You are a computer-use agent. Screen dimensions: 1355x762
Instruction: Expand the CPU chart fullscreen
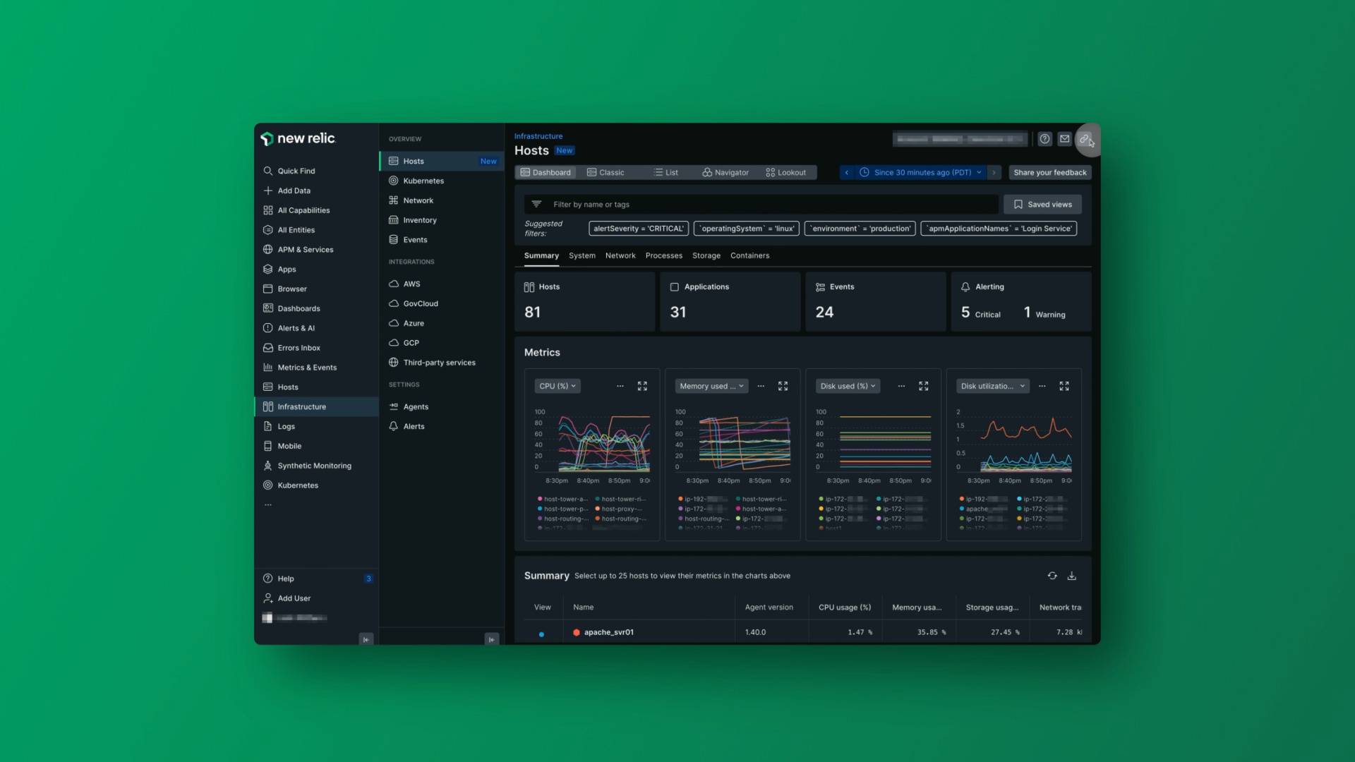(x=642, y=387)
